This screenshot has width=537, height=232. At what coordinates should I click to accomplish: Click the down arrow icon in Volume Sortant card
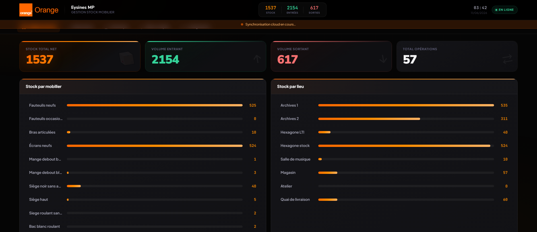(x=383, y=59)
